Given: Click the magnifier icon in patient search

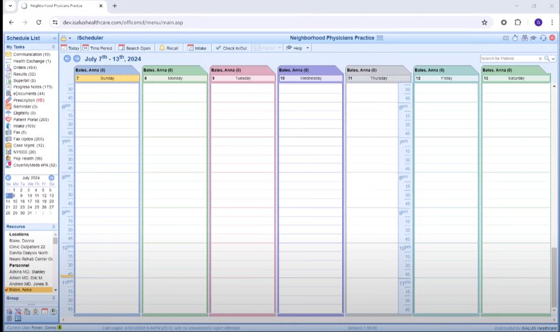Looking at the screenshot, I should click(x=546, y=59).
